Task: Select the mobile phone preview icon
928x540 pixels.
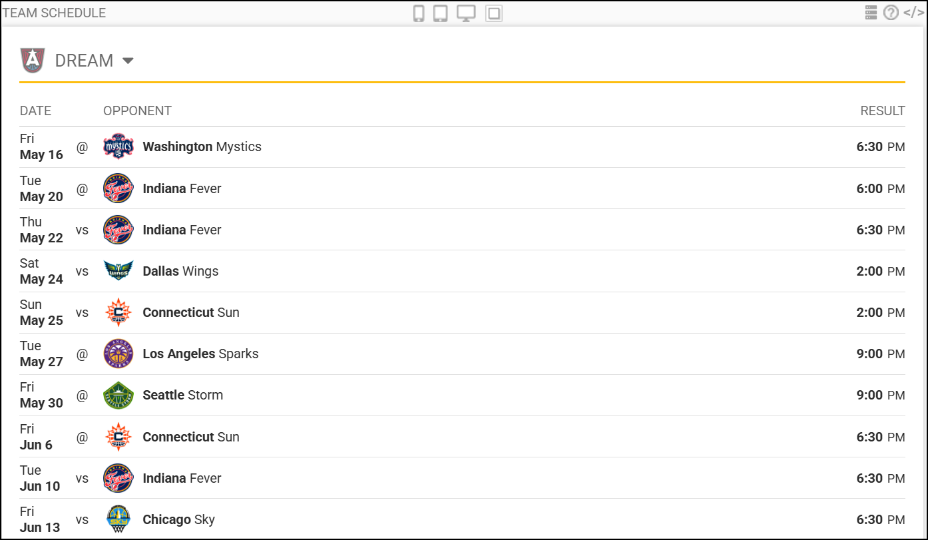Action: pos(419,13)
